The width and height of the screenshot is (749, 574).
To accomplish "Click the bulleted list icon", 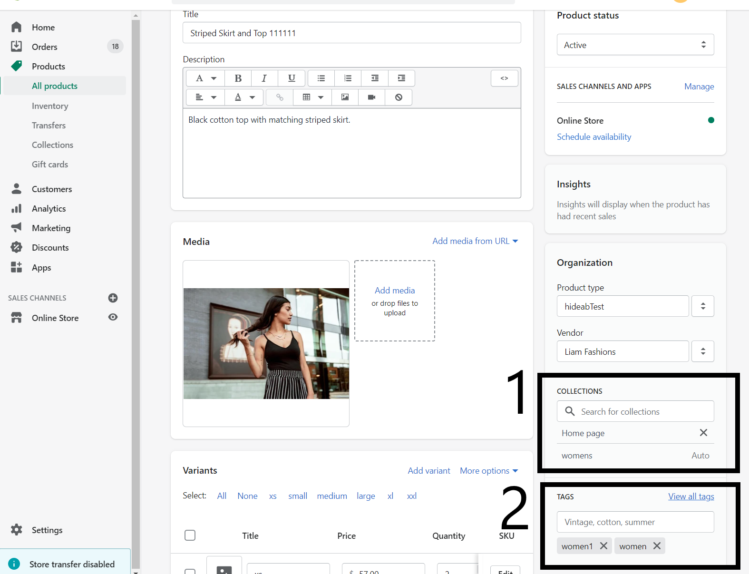I will [x=321, y=78].
